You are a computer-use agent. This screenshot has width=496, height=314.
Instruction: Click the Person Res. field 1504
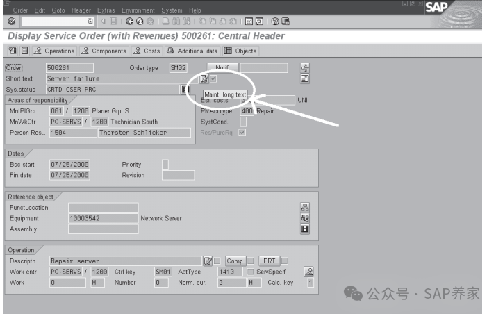click(73, 133)
